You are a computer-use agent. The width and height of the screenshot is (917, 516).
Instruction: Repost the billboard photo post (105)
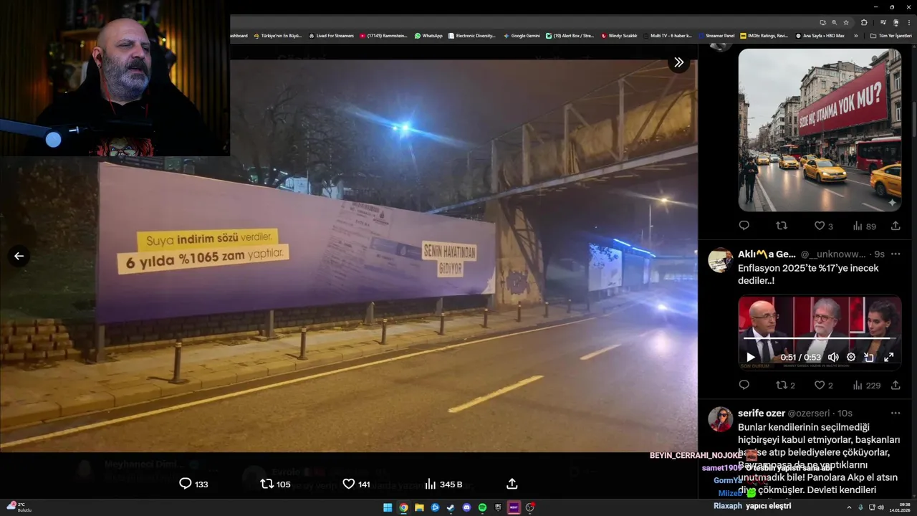tap(275, 484)
